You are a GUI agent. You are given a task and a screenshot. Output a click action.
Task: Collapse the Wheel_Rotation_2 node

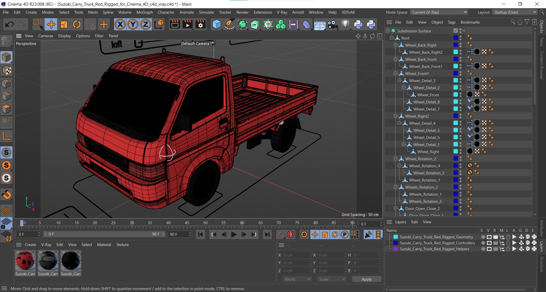pos(396,158)
